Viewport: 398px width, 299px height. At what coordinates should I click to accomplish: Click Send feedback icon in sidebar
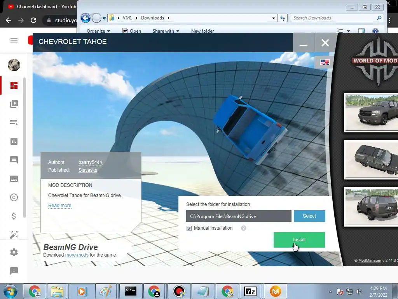tap(14, 271)
